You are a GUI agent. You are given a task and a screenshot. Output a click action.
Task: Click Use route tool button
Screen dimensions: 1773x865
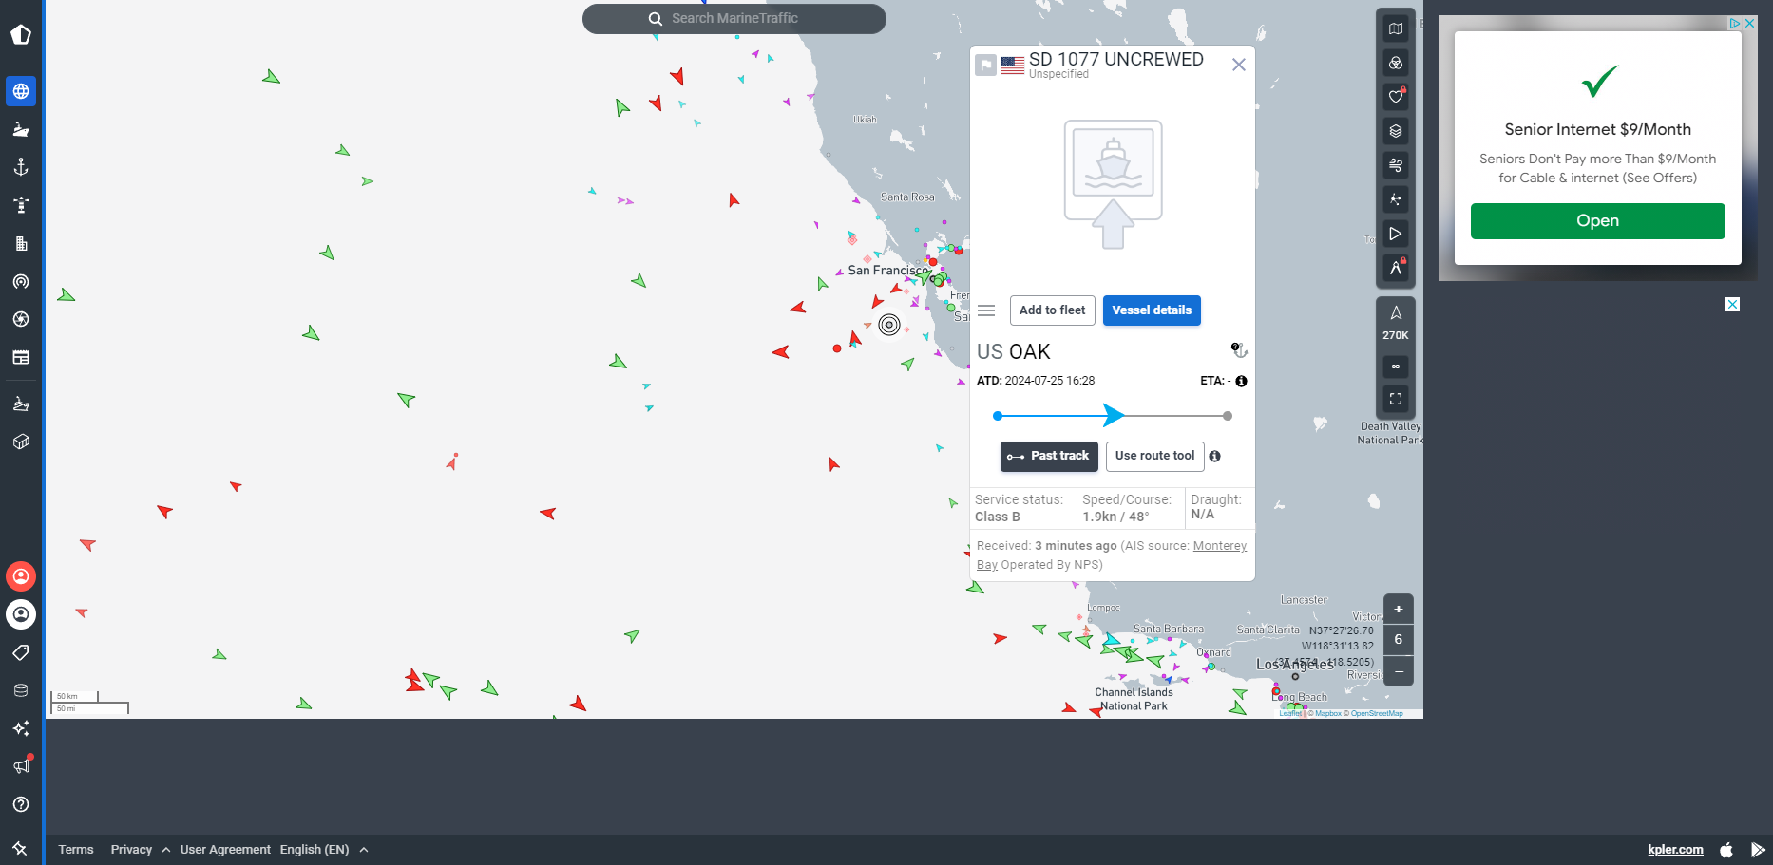1154,456
